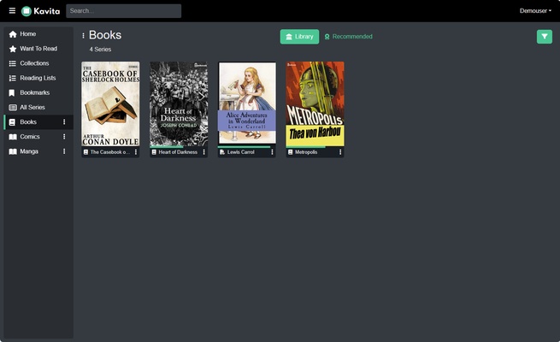560x342 pixels.
Task: Open Collections in sidebar
Action: (34, 63)
